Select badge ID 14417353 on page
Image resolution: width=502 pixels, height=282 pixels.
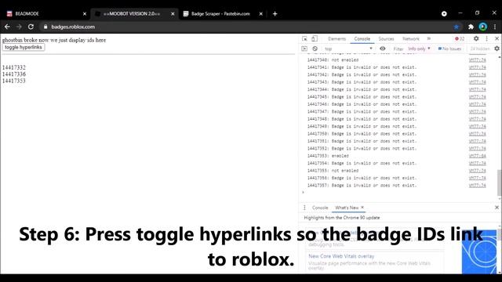tap(14, 81)
